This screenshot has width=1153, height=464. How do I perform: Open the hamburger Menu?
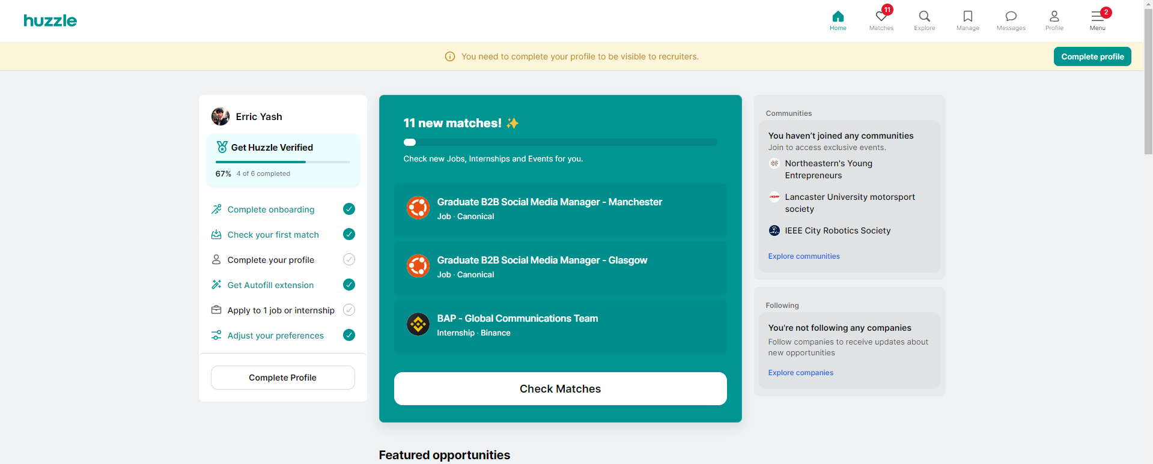tap(1097, 20)
